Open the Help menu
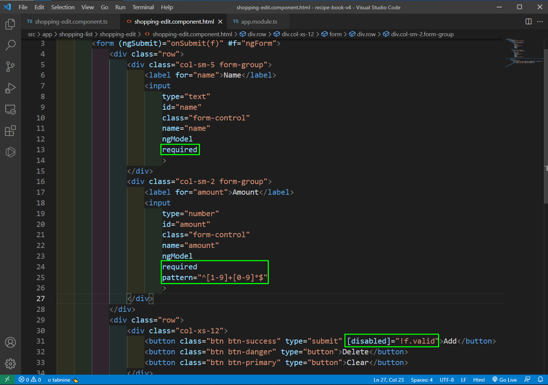Viewport: 548px width, 385px height. point(167,7)
